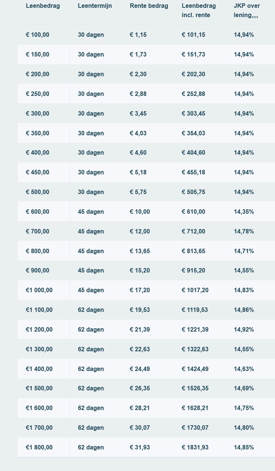The height and width of the screenshot is (471, 275).
Task: Select the € 455,18 total amount cell
Action: [194, 172]
